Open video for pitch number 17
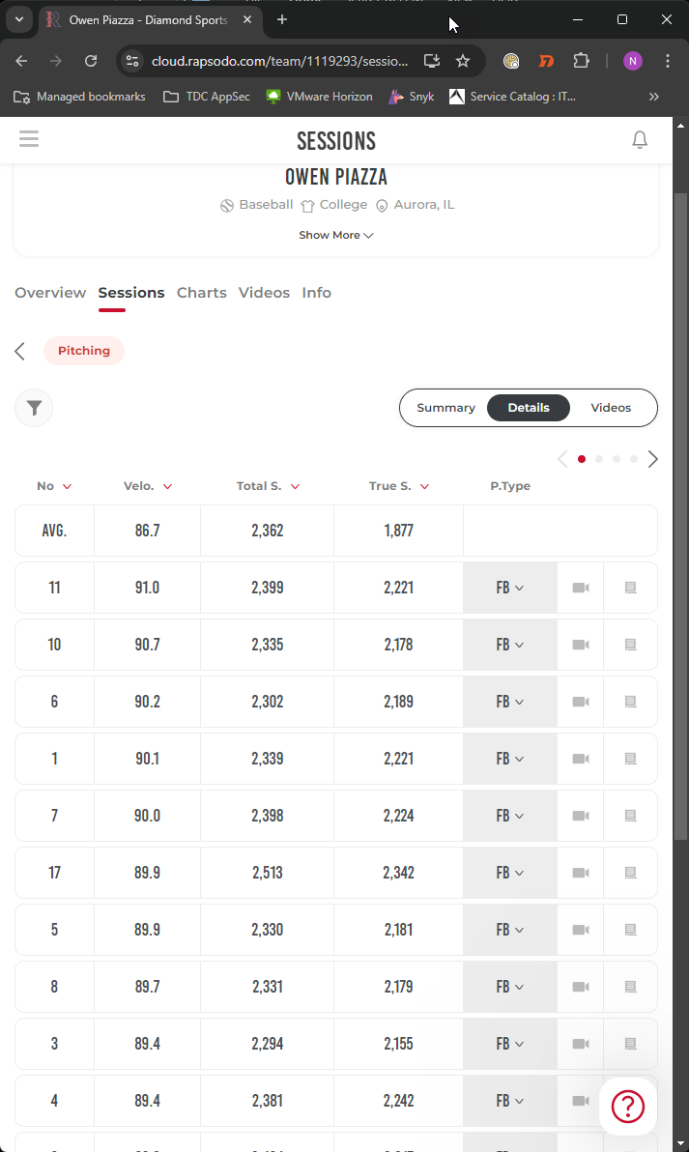689x1152 pixels. [x=580, y=873]
